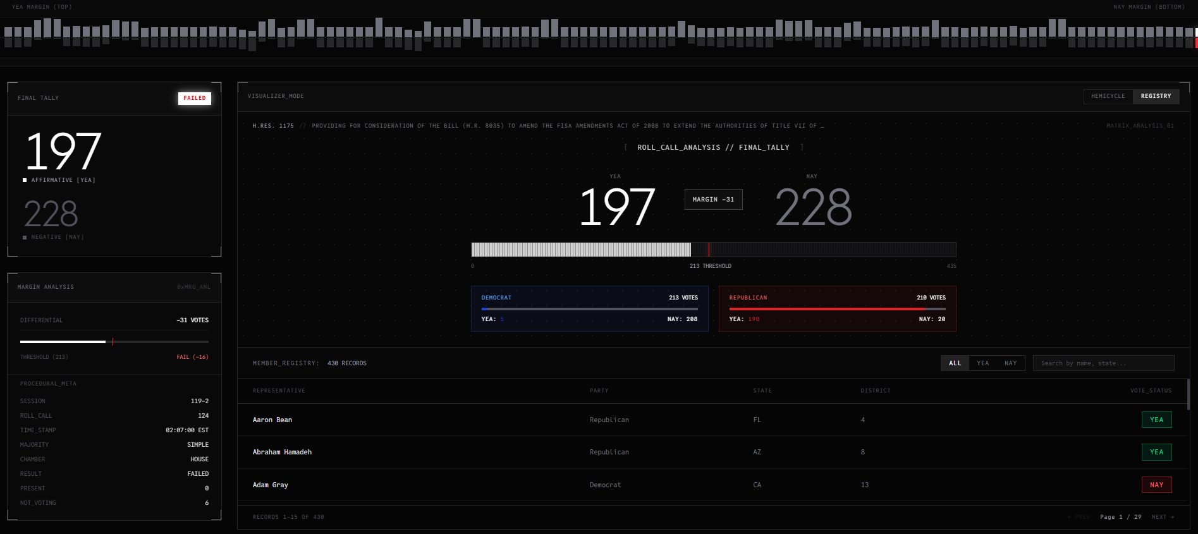1198x534 pixels.
Task: Click the NOT_VOTING value 6
Action: point(207,503)
